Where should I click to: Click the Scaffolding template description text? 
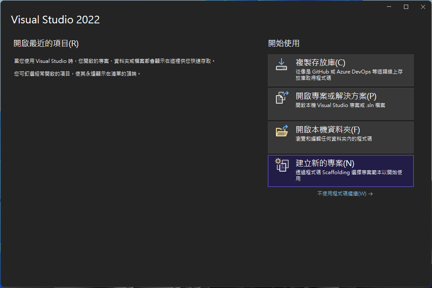click(x=349, y=175)
